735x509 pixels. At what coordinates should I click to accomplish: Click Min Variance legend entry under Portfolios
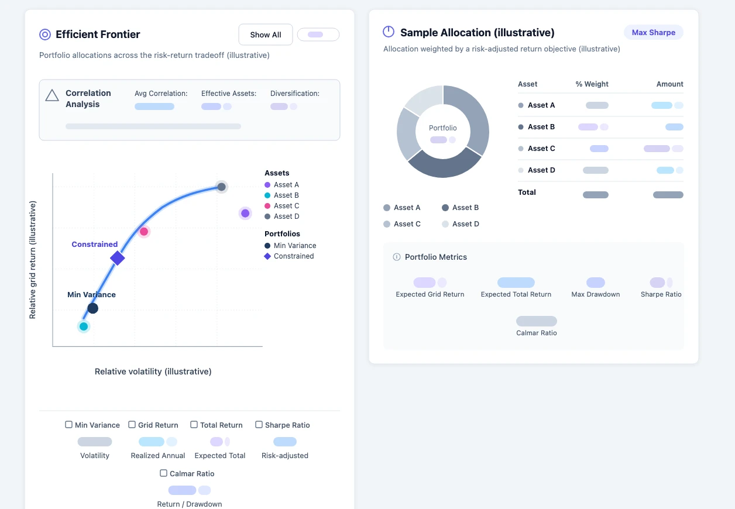click(x=290, y=246)
